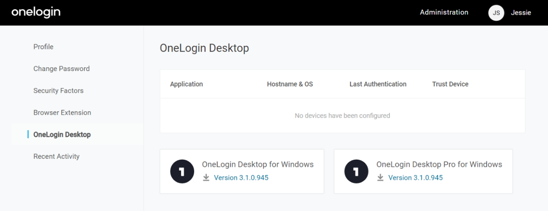Download Version 3.1.0.945 of Desktop for Windows
Screen dimensions: 548x211
click(241, 178)
